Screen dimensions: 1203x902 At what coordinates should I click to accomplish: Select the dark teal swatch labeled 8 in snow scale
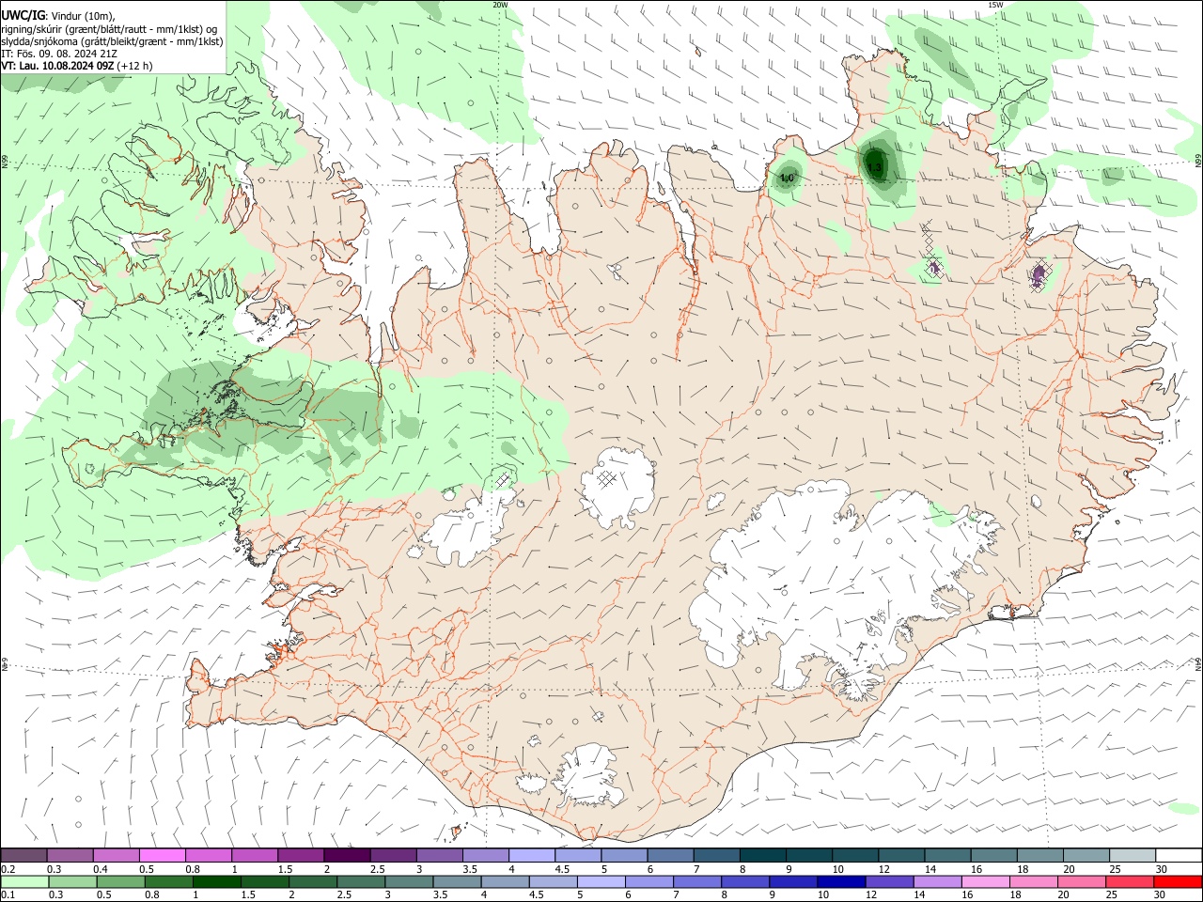click(763, 856)
